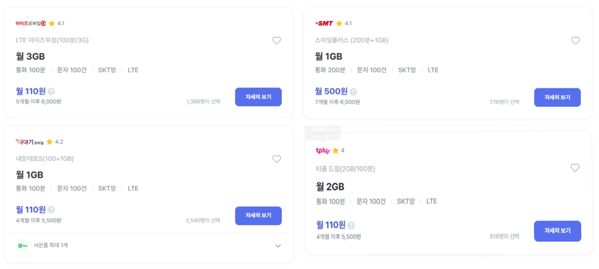Click the SMT carrier logo

pos(324,23)
